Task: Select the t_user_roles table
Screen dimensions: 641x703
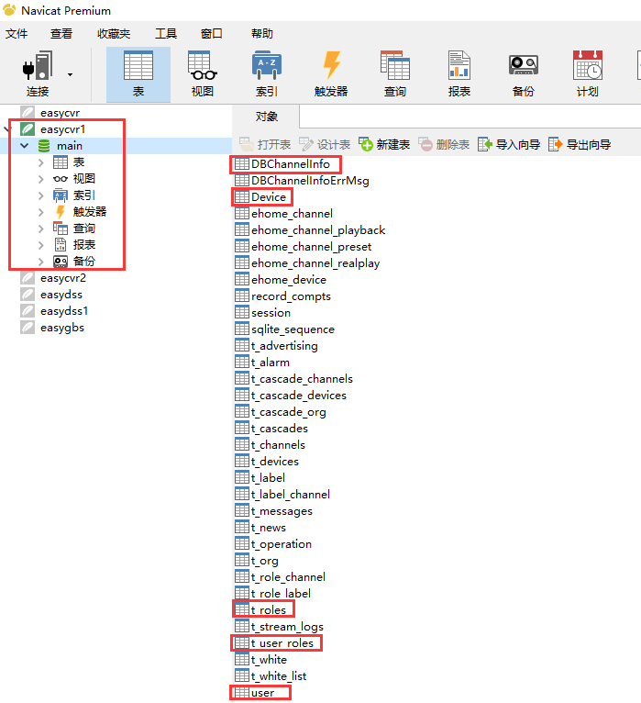Action: 282,643
